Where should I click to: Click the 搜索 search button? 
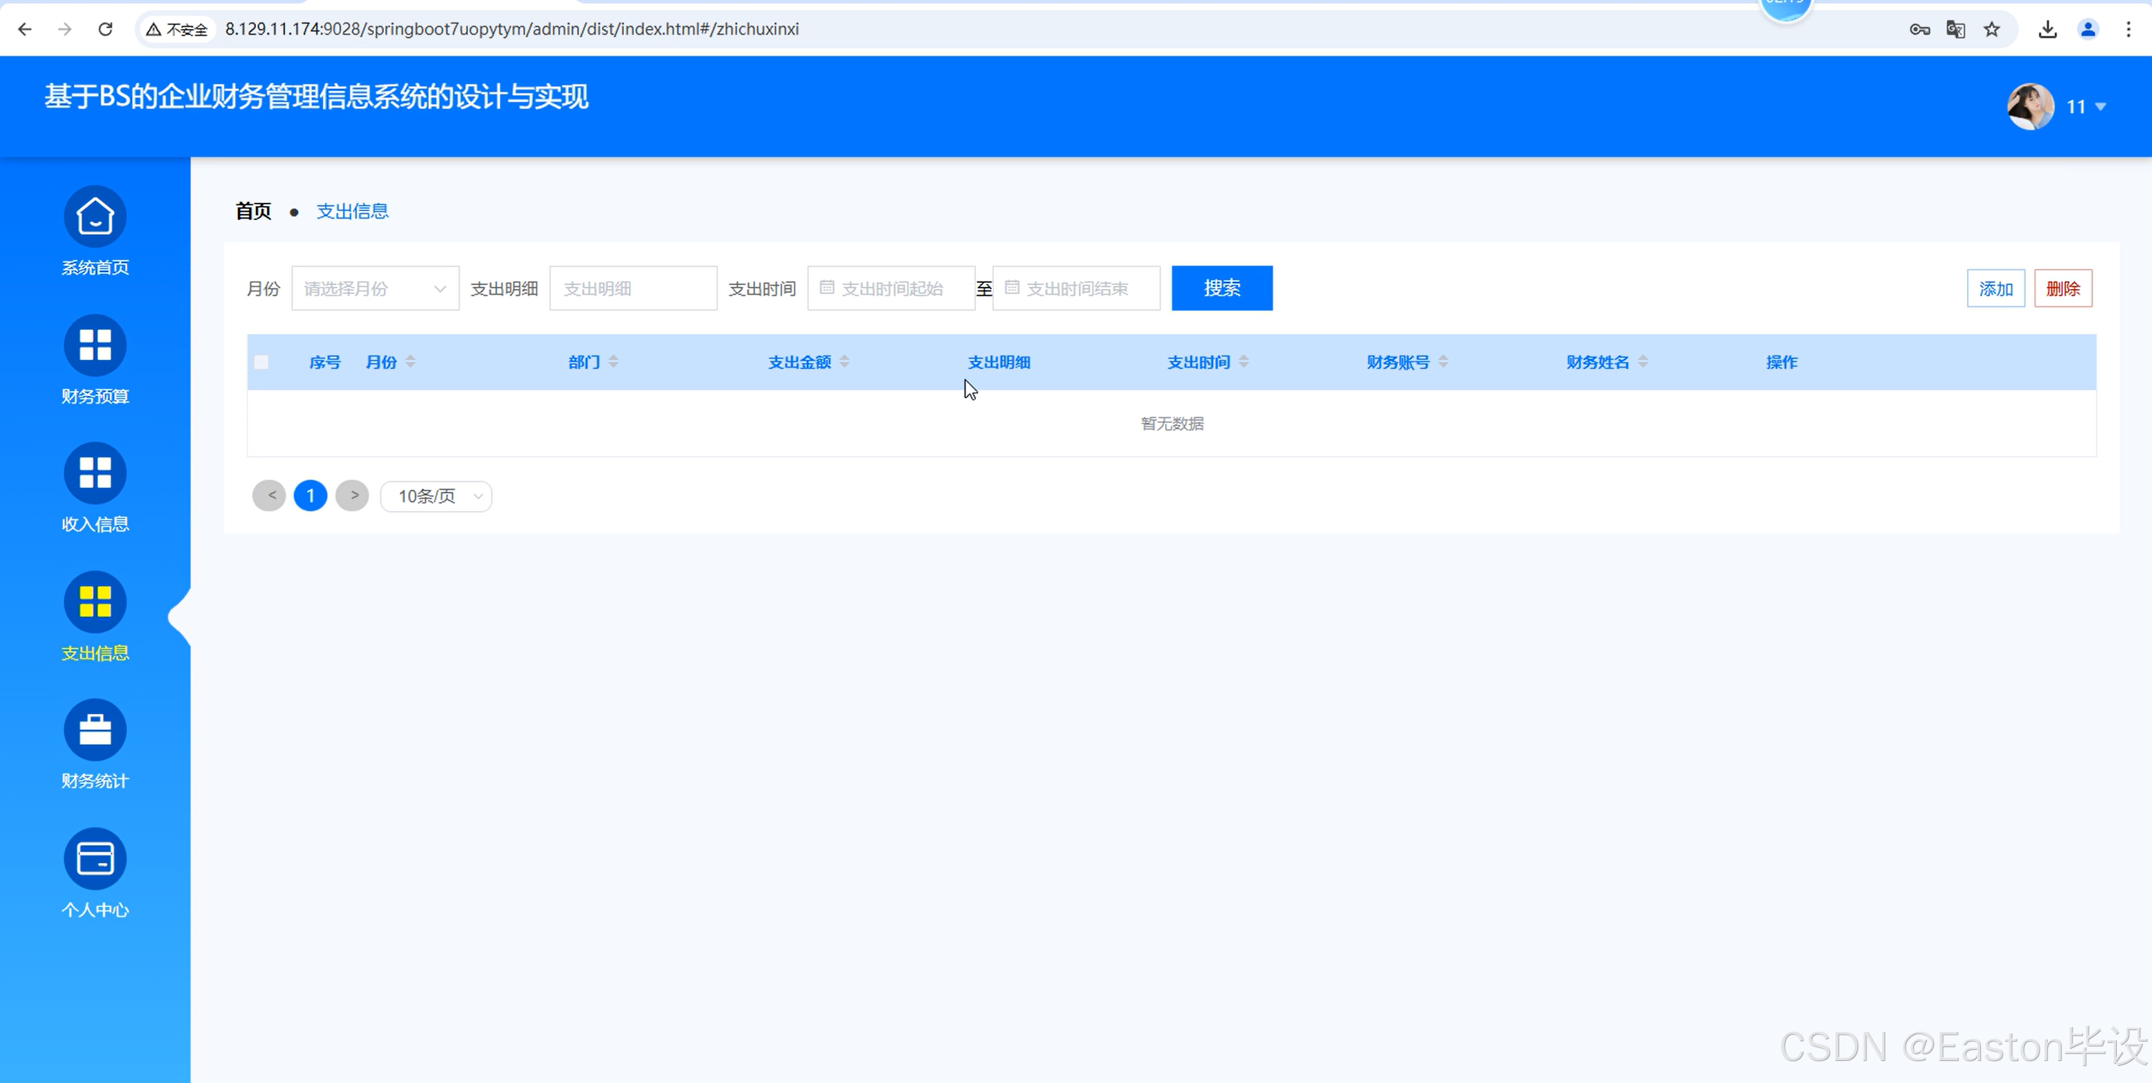coord(1222,289)
